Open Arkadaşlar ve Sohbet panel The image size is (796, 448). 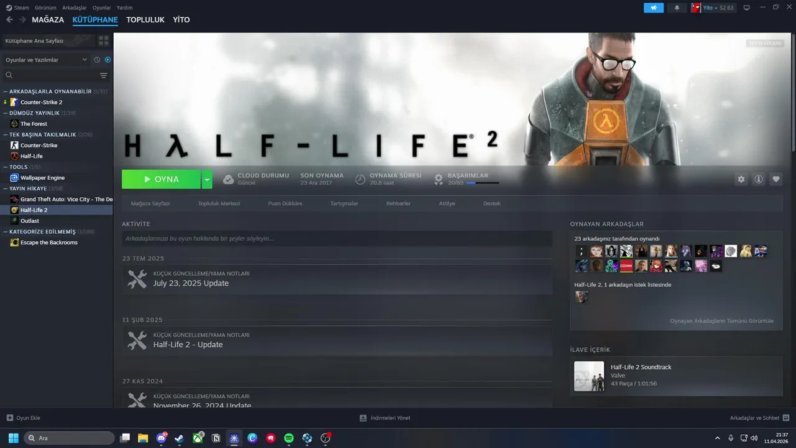pyautogui.click(x=759, y=418)
